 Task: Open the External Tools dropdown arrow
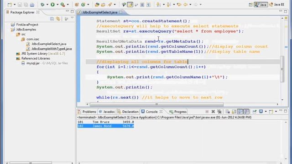(x=68, y=5)
